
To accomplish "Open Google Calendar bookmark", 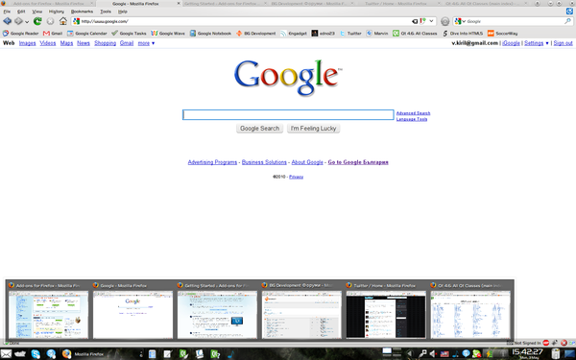I will tap(87, 33).
